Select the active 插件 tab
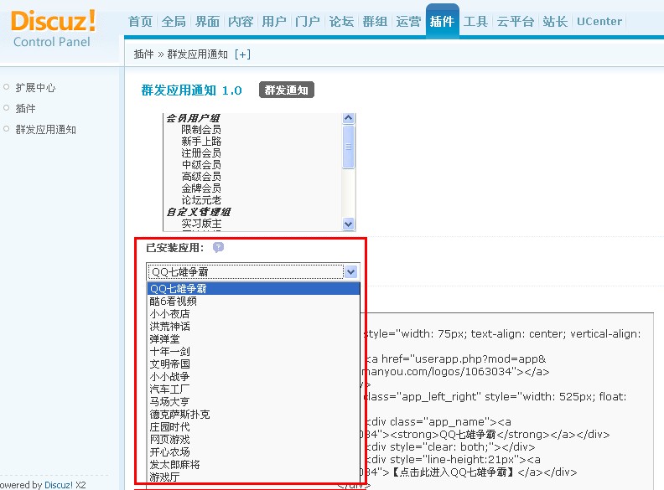This screenshot has height=490, width=664. click(442, 22)
